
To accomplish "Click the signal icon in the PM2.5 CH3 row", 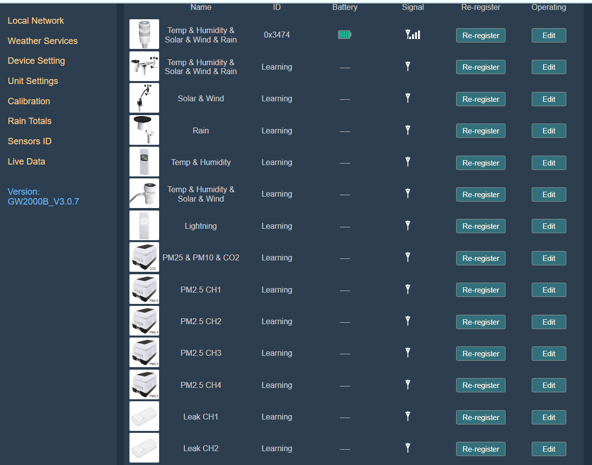I will 408,353.
